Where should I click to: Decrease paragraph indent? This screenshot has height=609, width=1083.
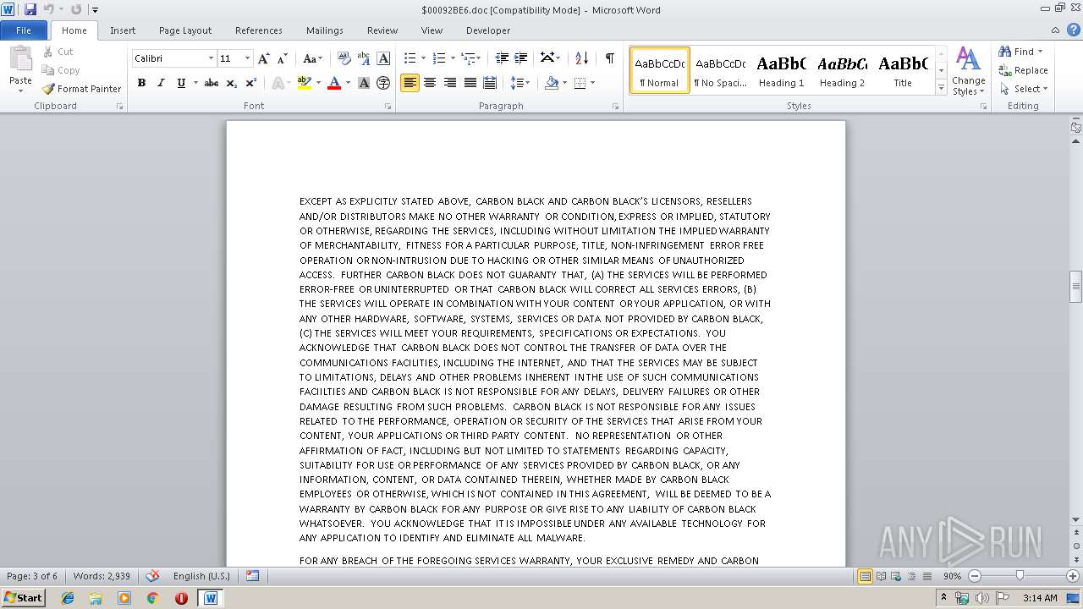(502, 58)
